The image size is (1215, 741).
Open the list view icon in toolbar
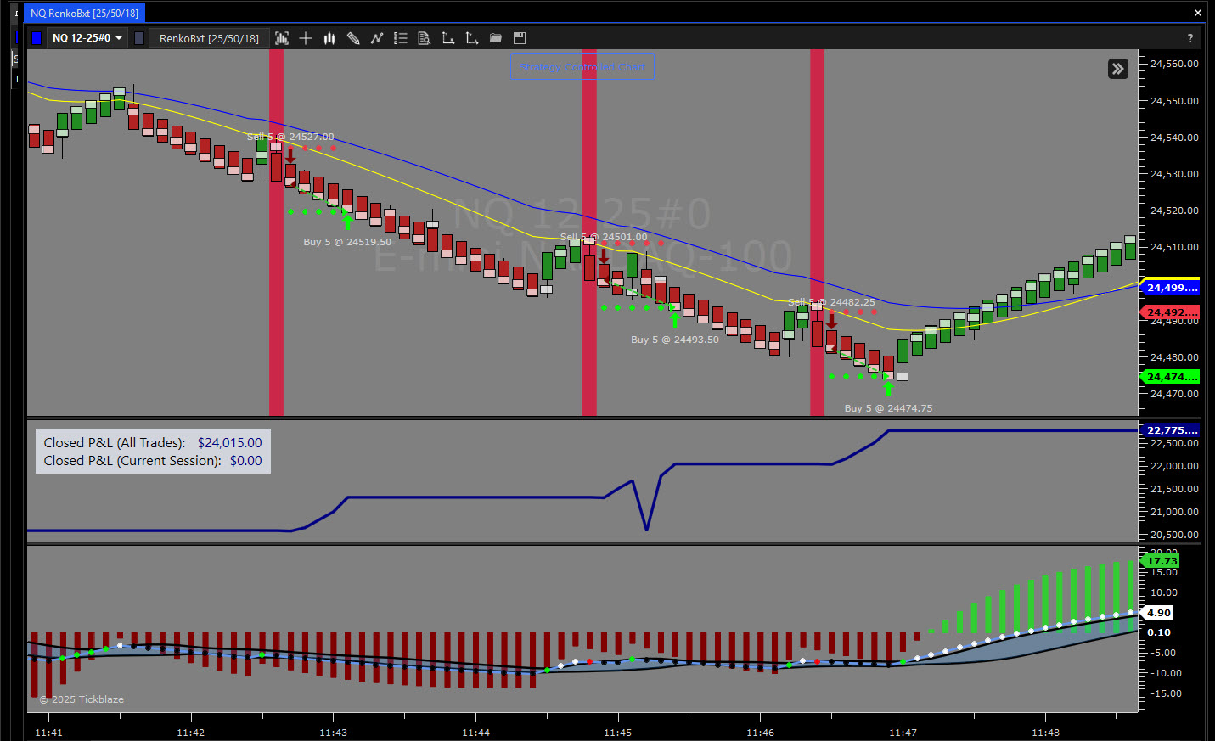pyautogui.click(x=401, y=38)
